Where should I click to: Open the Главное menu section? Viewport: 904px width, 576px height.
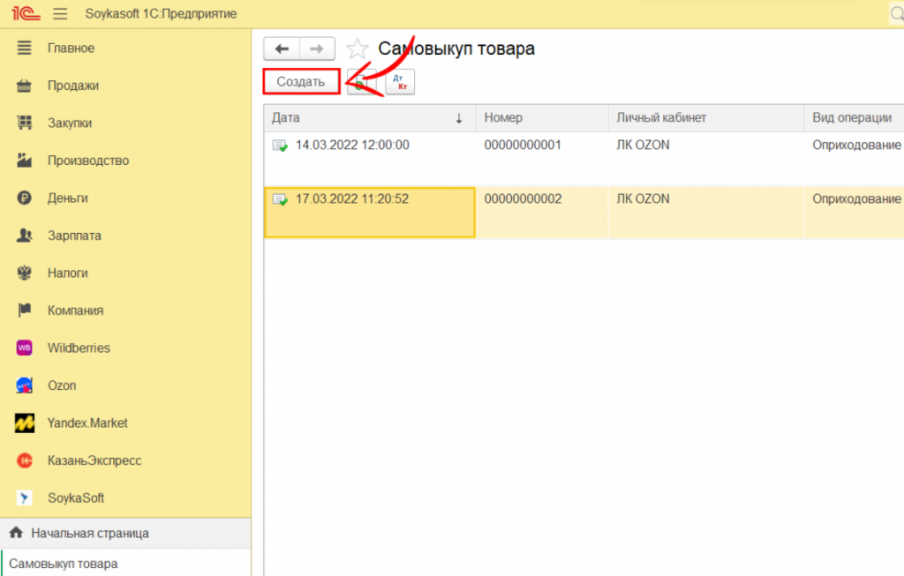(71, 49)
